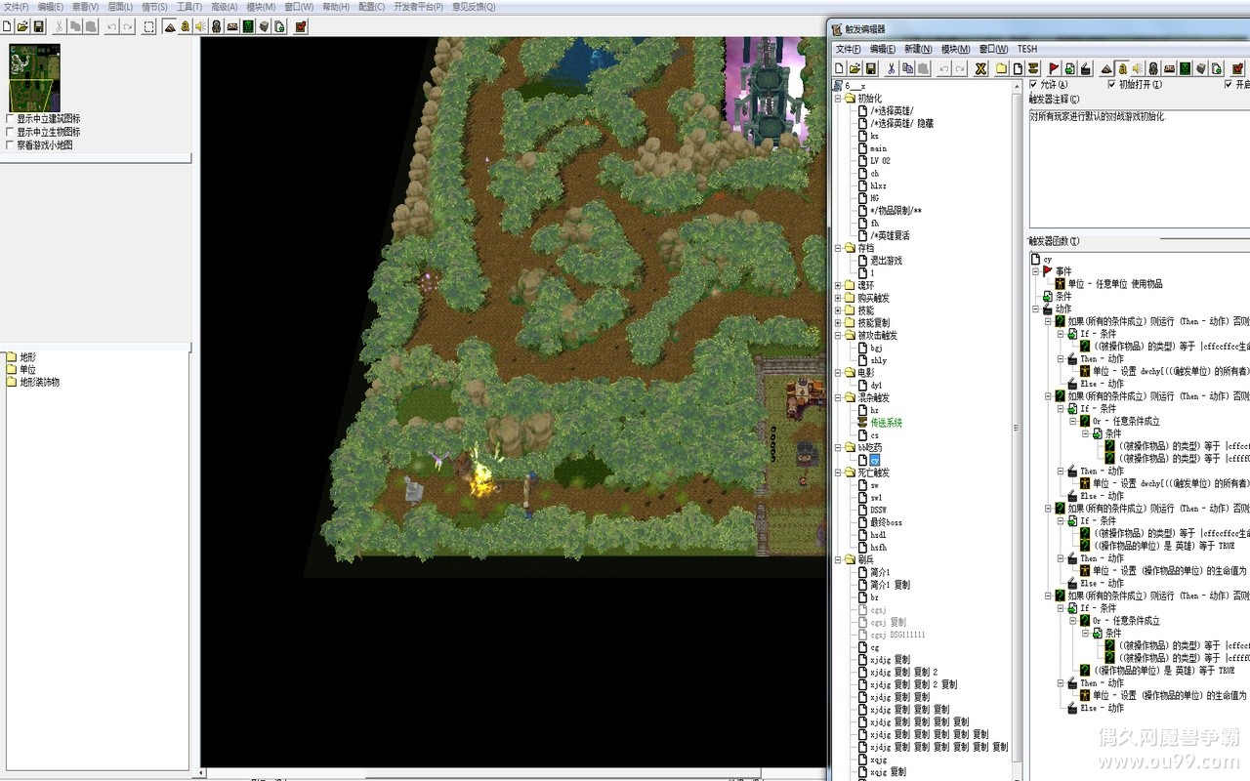This screenshot has width=1250, height=781.
Task: Open 高级(A) menu in World Editor
Action: pyautogui.click(x=225, y=7)
